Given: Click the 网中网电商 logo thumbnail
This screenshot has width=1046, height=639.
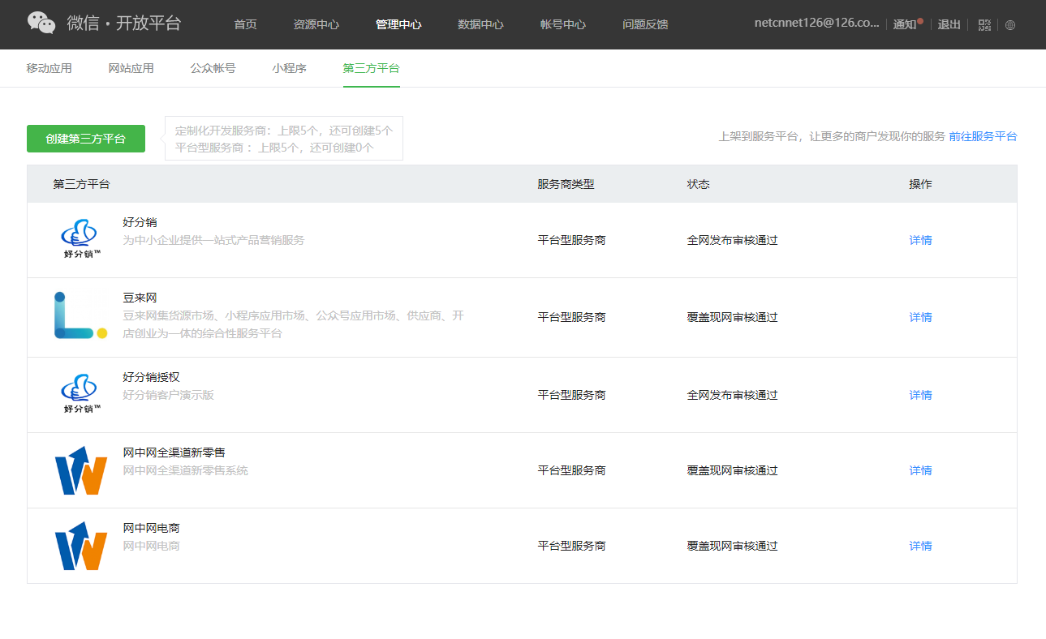Looking at the screenshot, I should pyautogui.click(x=80, y=546).
